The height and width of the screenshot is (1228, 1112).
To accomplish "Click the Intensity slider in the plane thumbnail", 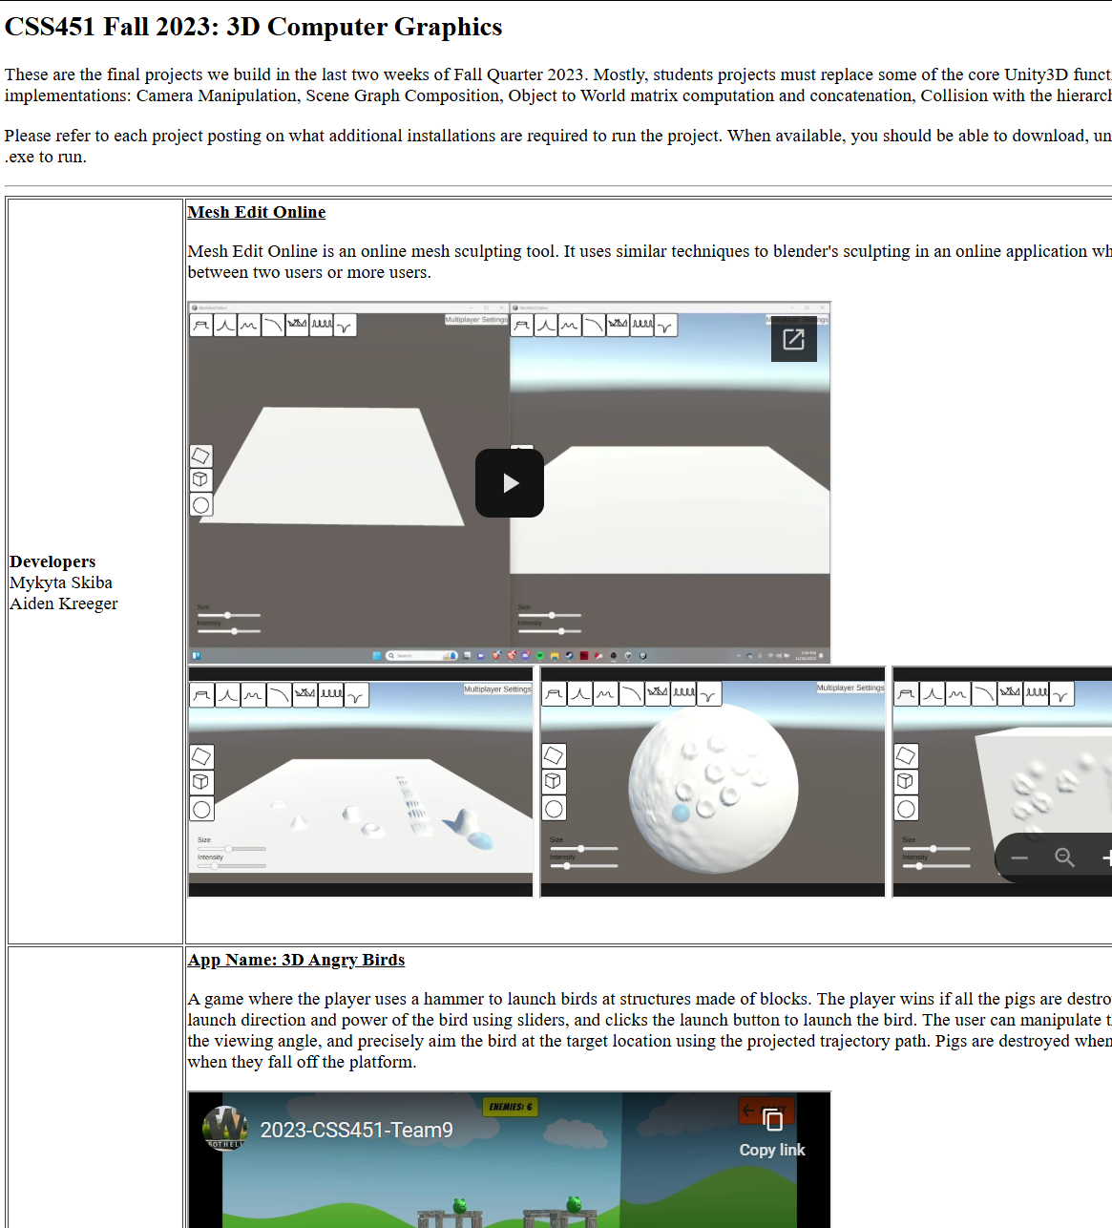I will point(232,866).
